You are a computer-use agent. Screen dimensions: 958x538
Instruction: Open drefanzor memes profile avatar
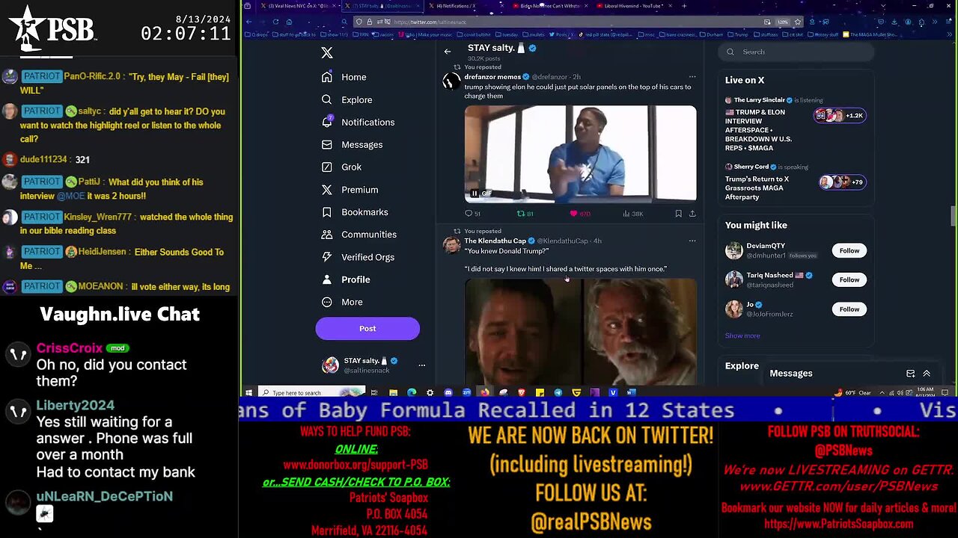451,82
